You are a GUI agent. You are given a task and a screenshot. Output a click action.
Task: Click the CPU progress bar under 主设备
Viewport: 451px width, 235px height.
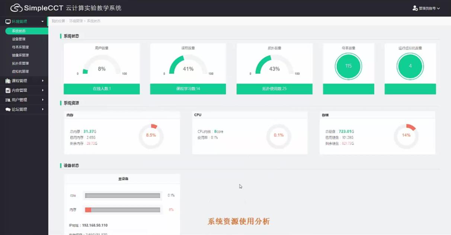123,195
